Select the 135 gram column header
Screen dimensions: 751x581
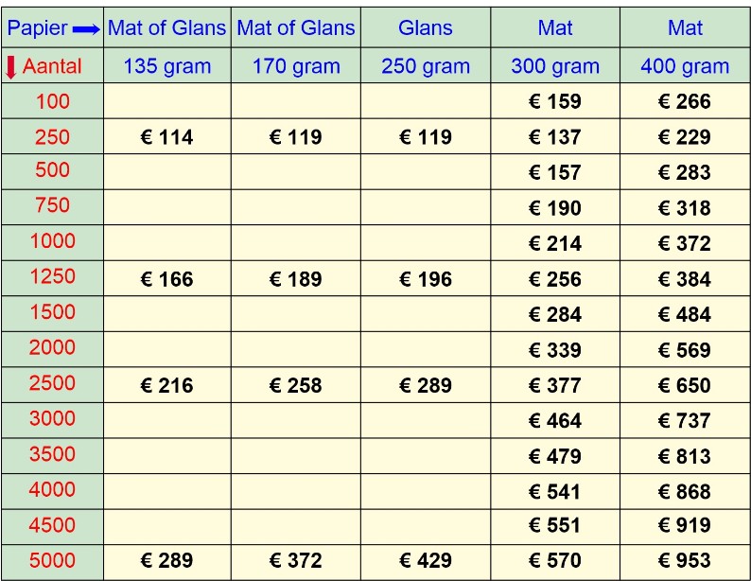(167, 66)
